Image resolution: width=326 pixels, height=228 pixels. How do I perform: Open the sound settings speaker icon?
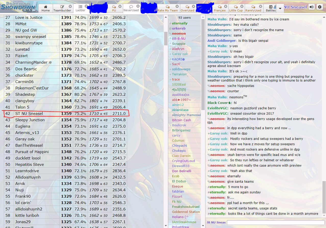click(311, 7)
